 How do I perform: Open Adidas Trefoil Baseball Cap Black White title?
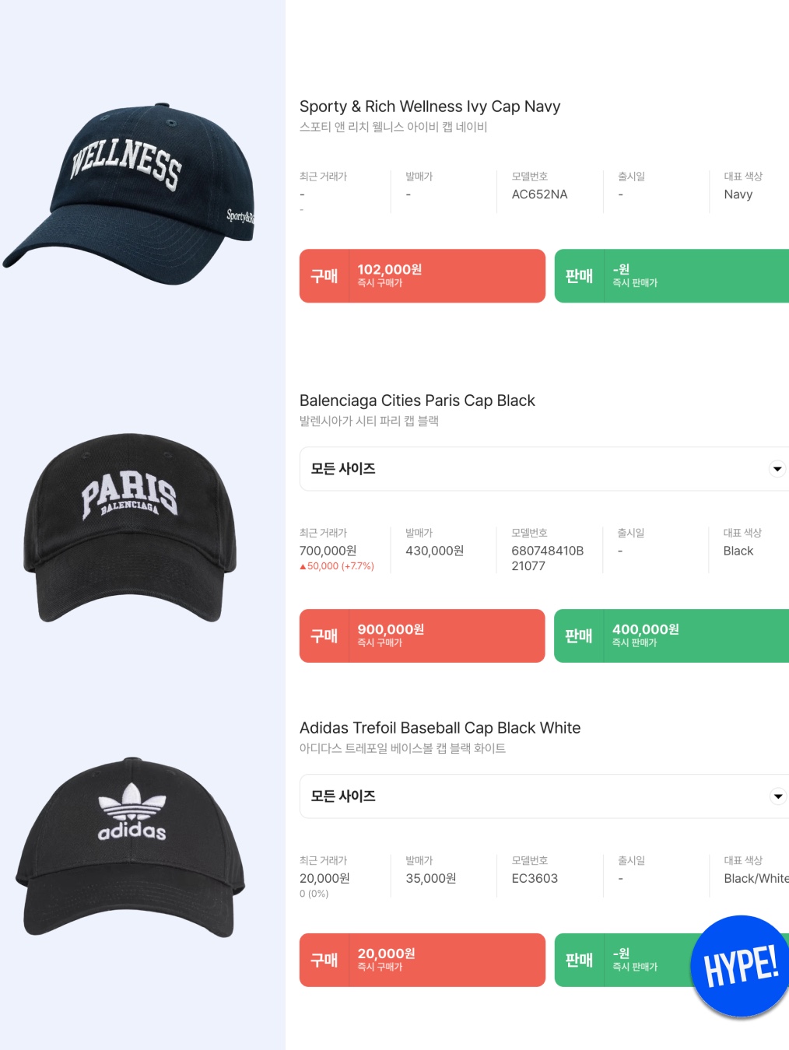440,728
